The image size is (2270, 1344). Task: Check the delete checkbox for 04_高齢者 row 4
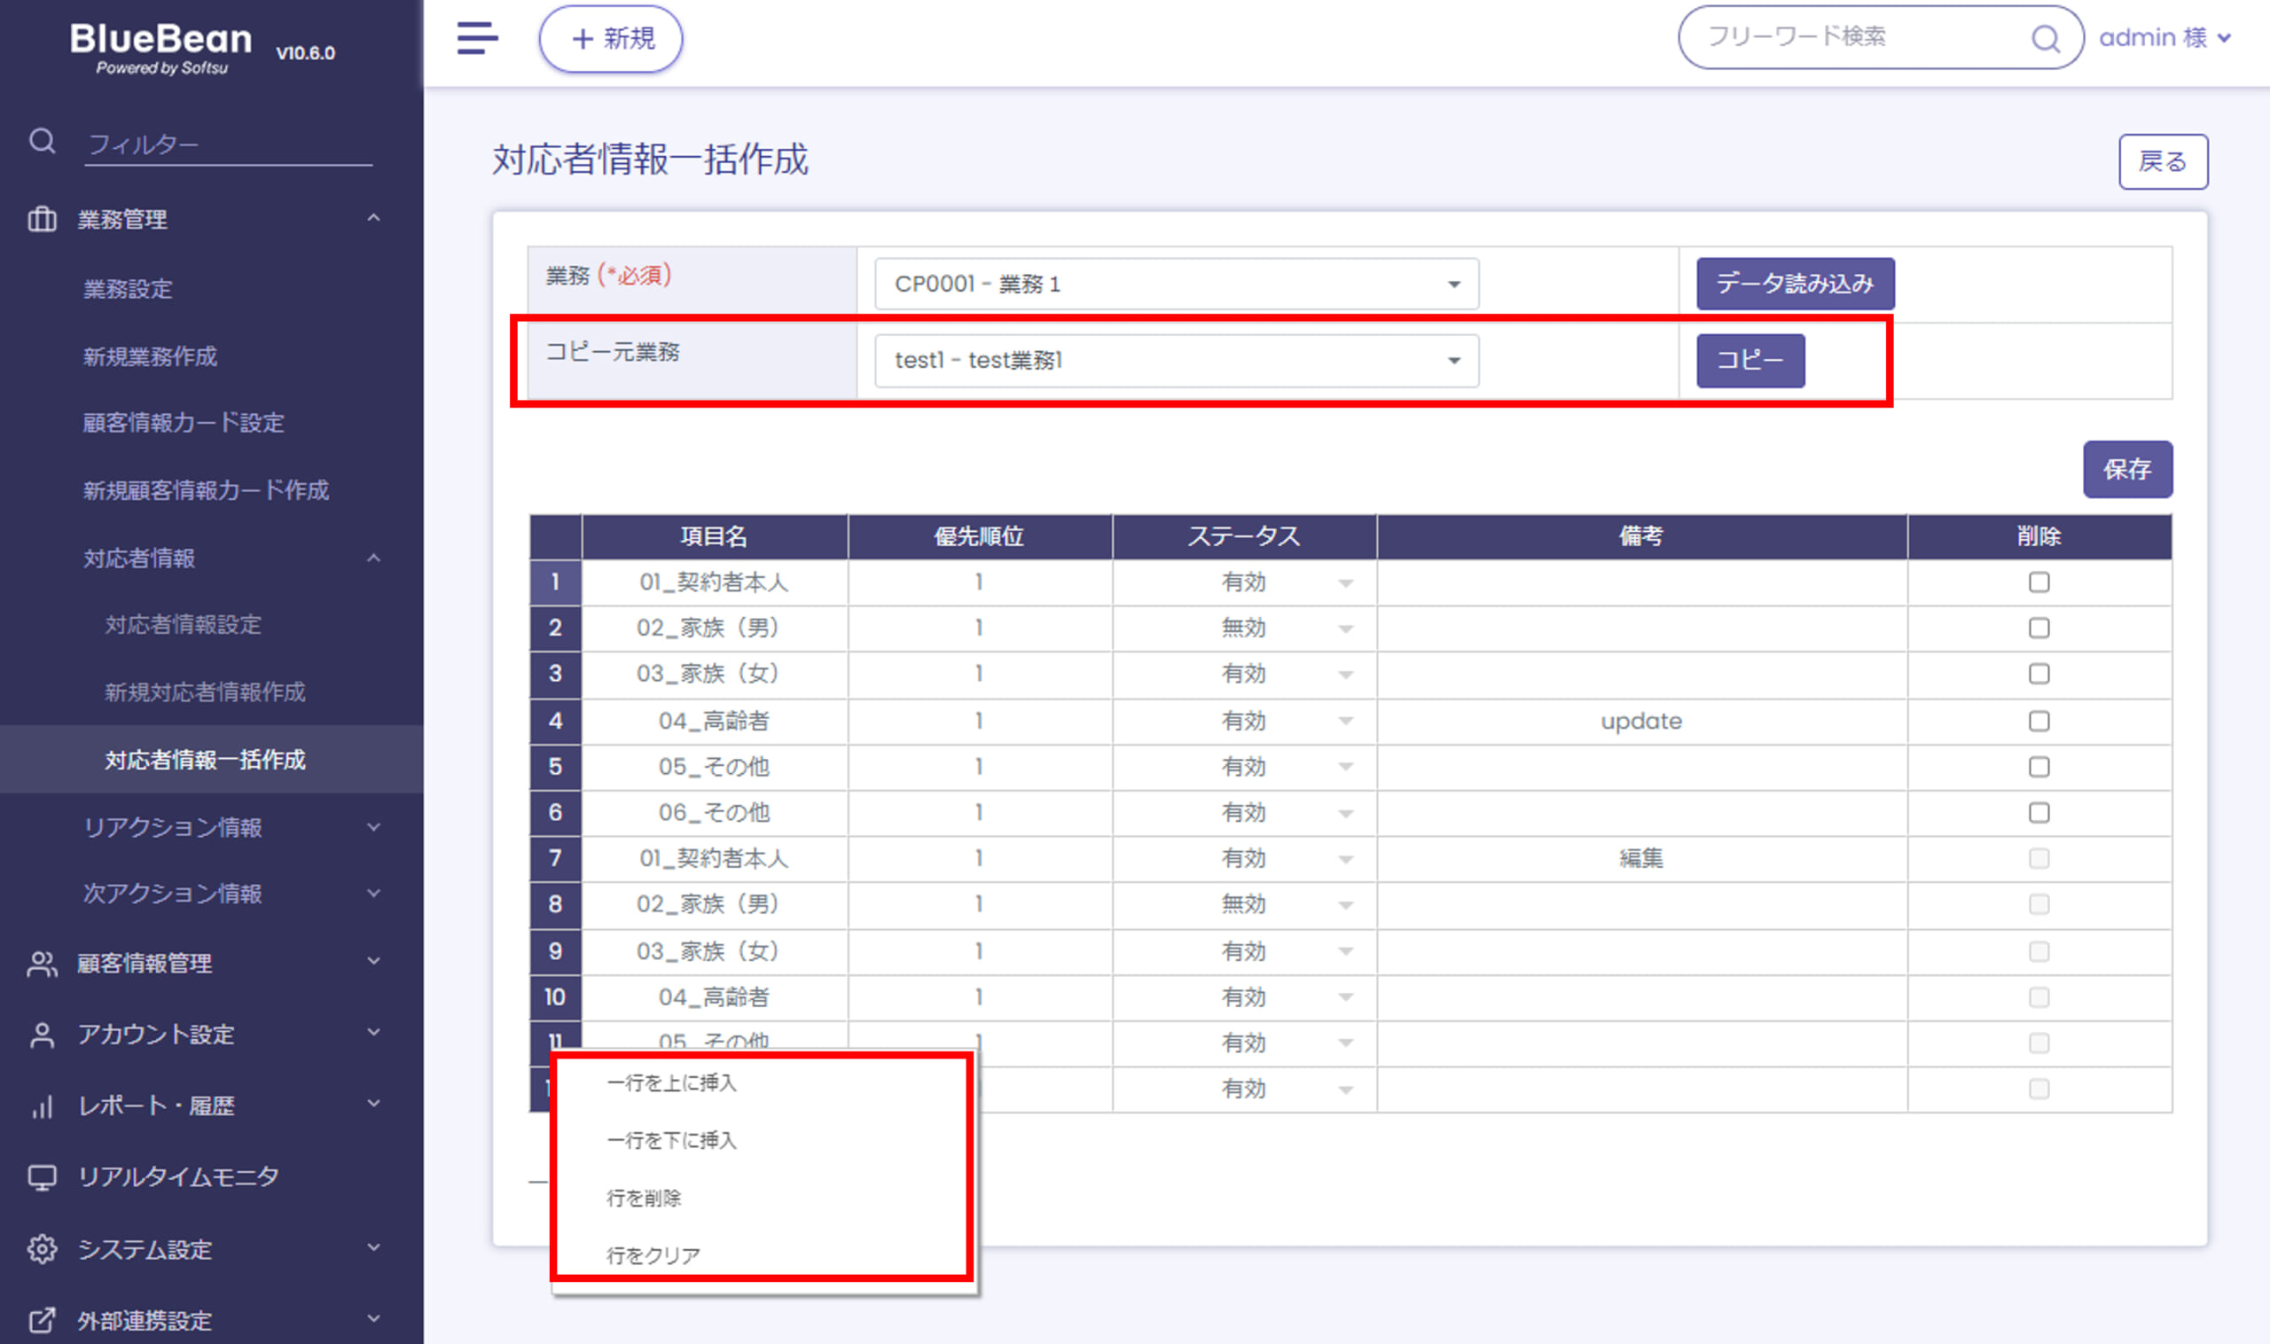2038,721
